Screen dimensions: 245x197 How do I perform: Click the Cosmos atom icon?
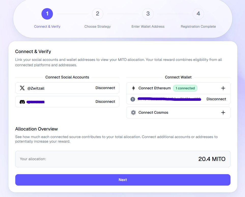click(133, 112)
